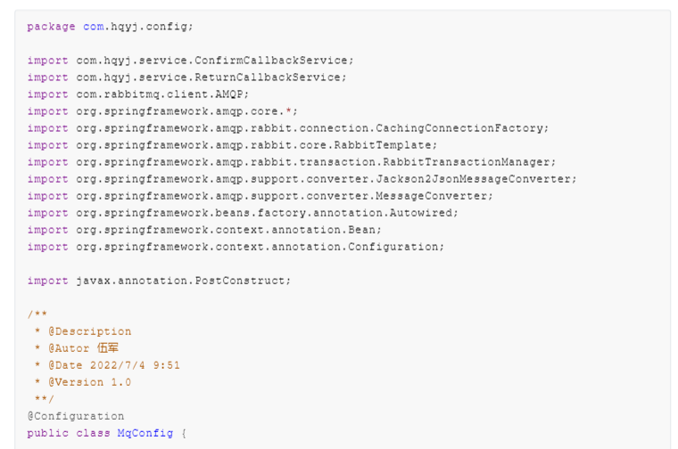This screenshot has width=678, height=449.
Task: Click the context.annotation.Bean import line
Action: tap(204, 230)
